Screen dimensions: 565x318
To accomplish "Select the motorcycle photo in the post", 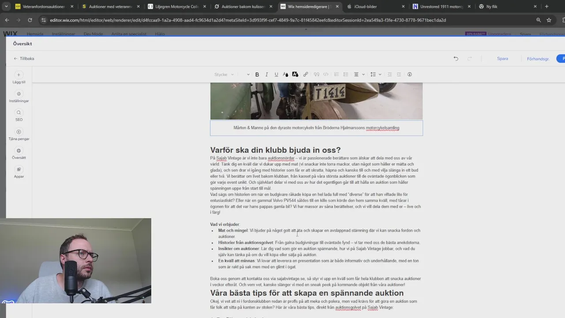I will pos(316,101).
